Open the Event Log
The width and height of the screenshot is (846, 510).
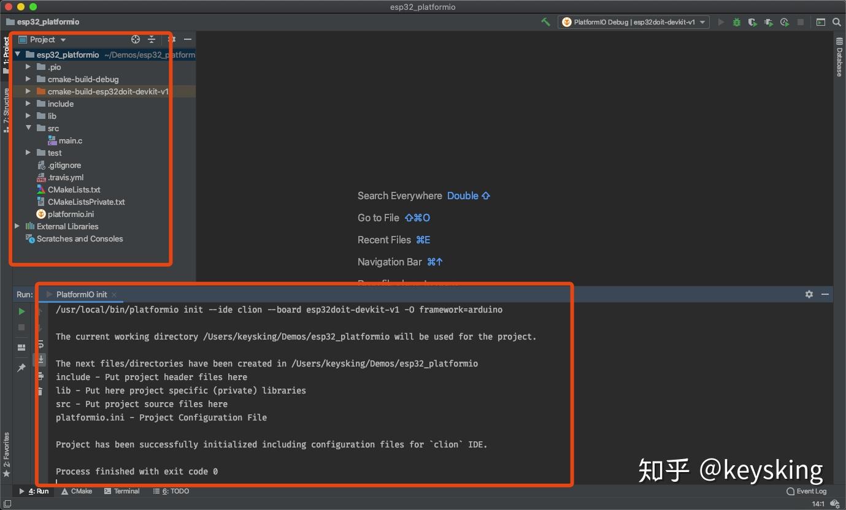coord(807,491)
